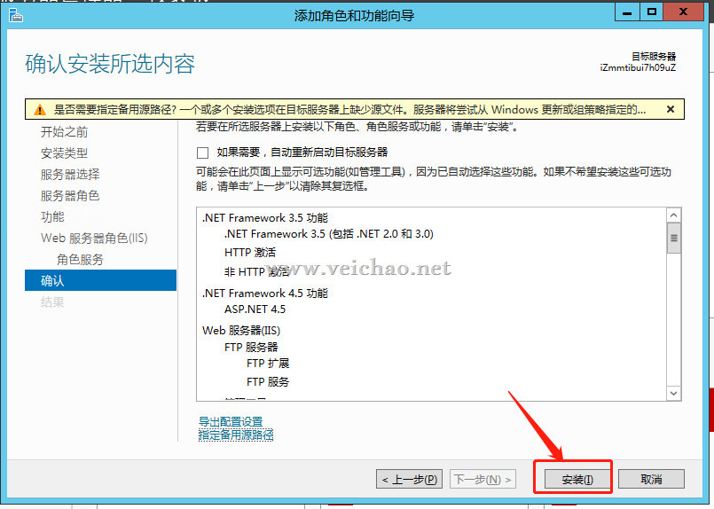Go to 服务器选择 step
Screen dimensions: 714x509
point(70,175)
